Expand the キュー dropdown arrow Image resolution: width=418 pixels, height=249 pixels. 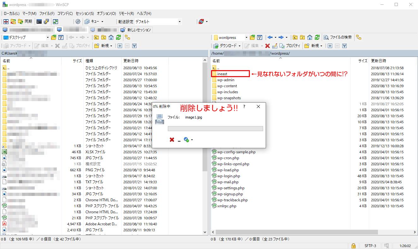(x=102, y=21)
